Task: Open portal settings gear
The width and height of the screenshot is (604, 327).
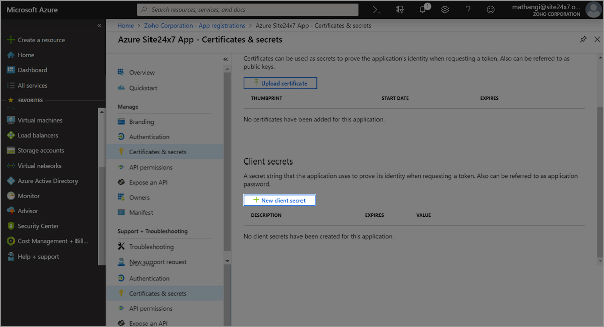Action: 445,9
